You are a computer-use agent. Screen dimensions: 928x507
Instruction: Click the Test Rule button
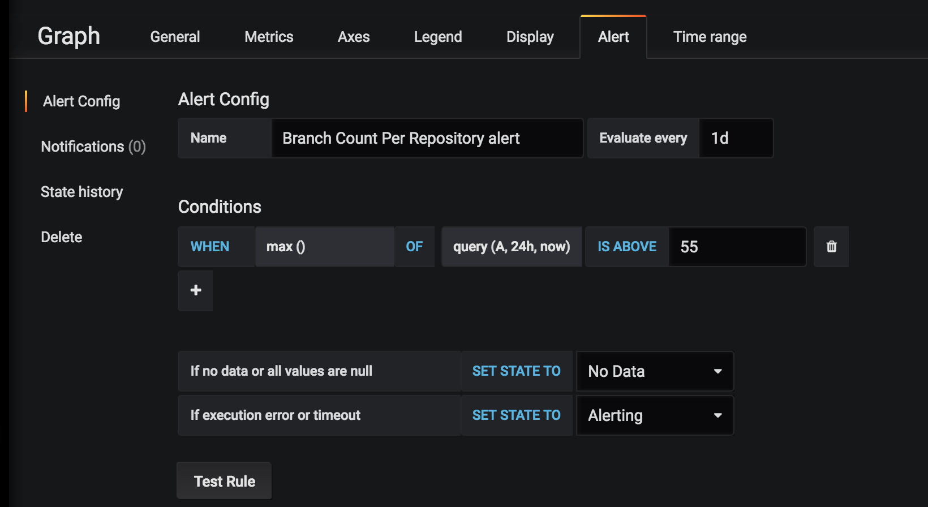point(225,481)
